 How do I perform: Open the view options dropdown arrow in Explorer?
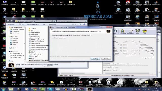[x=76, y=24]
